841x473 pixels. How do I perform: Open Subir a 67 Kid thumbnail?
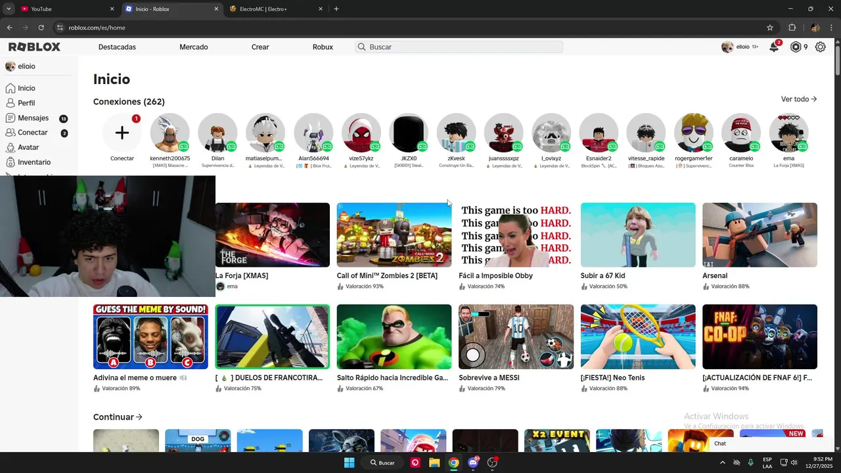638,235
